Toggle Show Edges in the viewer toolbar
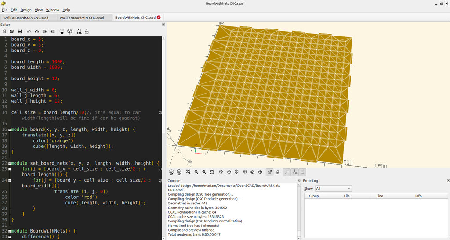Image resolution: width=450 pixels, height=240 pixels. 302,172
